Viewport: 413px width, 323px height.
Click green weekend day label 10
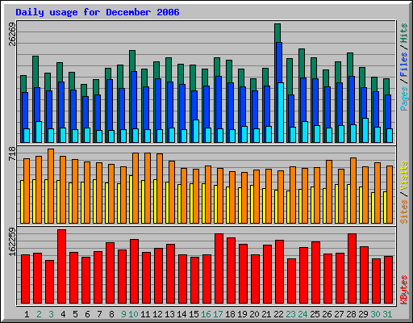133,314
